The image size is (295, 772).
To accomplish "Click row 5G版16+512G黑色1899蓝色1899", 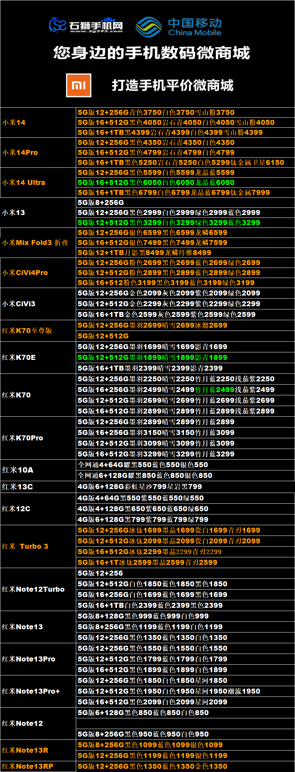I will click(185, 670).
